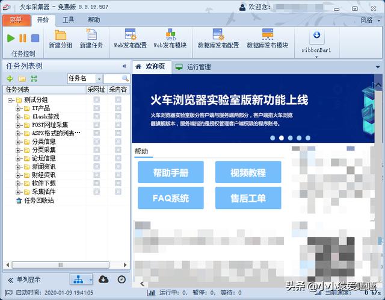Click the folder icon in task tree toolbar
The image size is (385, 300).
click(22, 79)
